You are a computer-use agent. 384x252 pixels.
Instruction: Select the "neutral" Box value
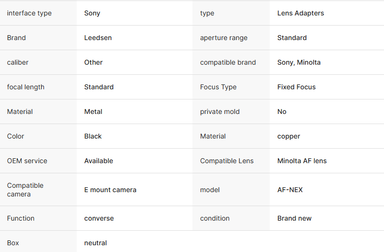96,243
